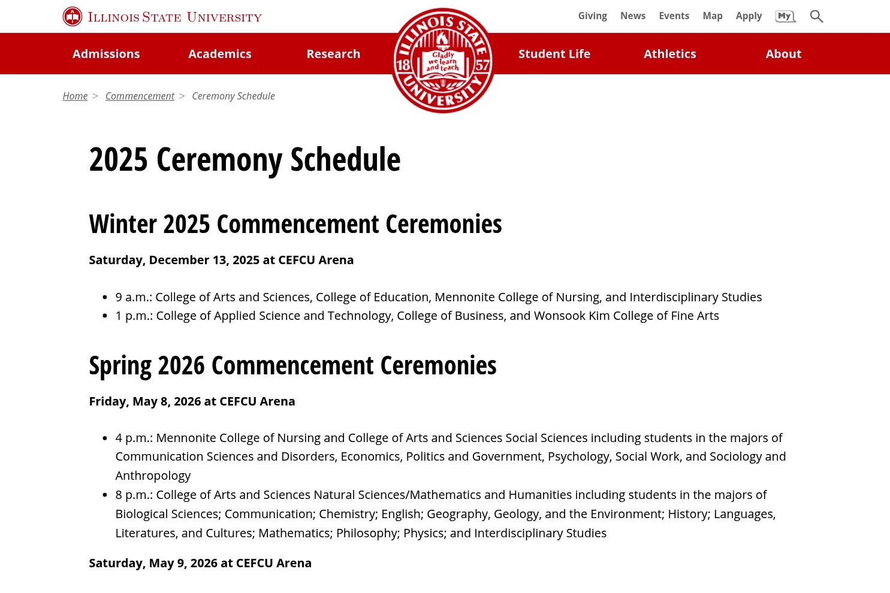Open the search magnifier icon
890x593 pixels.
pos(816,16)
